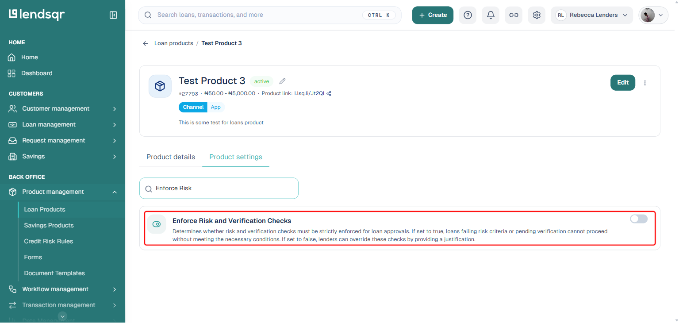Image resolution: width=679 pixels, height=323 pixels.
Task: Click the global search loans and transactions field
Action: click(270, 15)
